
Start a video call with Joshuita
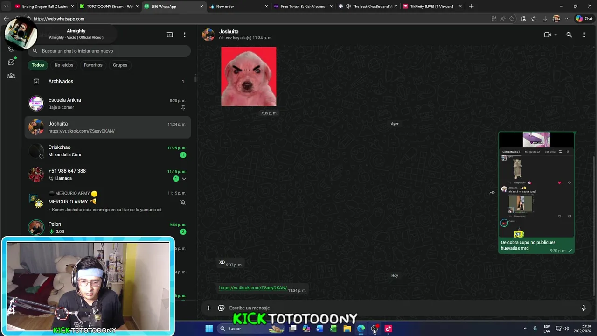pos(548,35)
